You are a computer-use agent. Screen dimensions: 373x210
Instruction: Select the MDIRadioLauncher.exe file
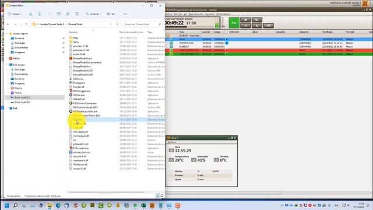[x=85, y=111]
